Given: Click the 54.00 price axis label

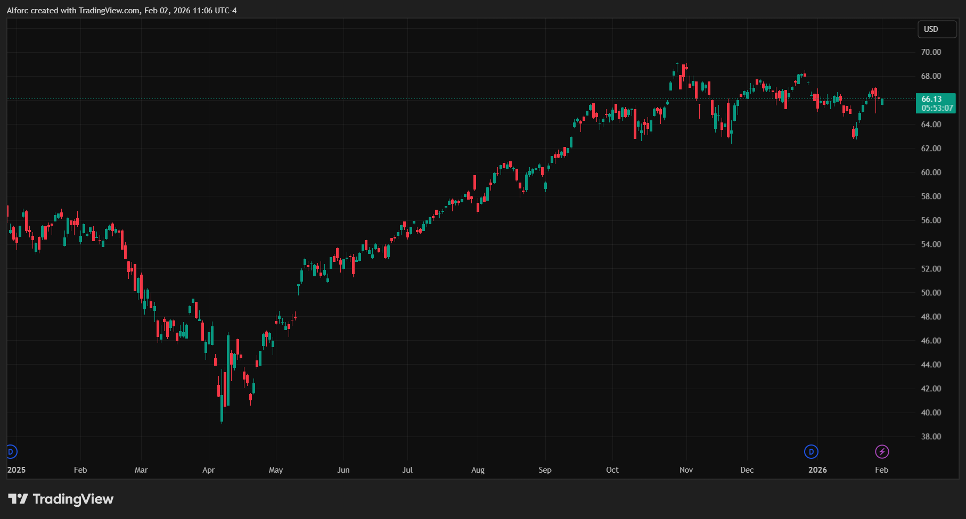Looking at the screenshot, I should coord(931,244).
